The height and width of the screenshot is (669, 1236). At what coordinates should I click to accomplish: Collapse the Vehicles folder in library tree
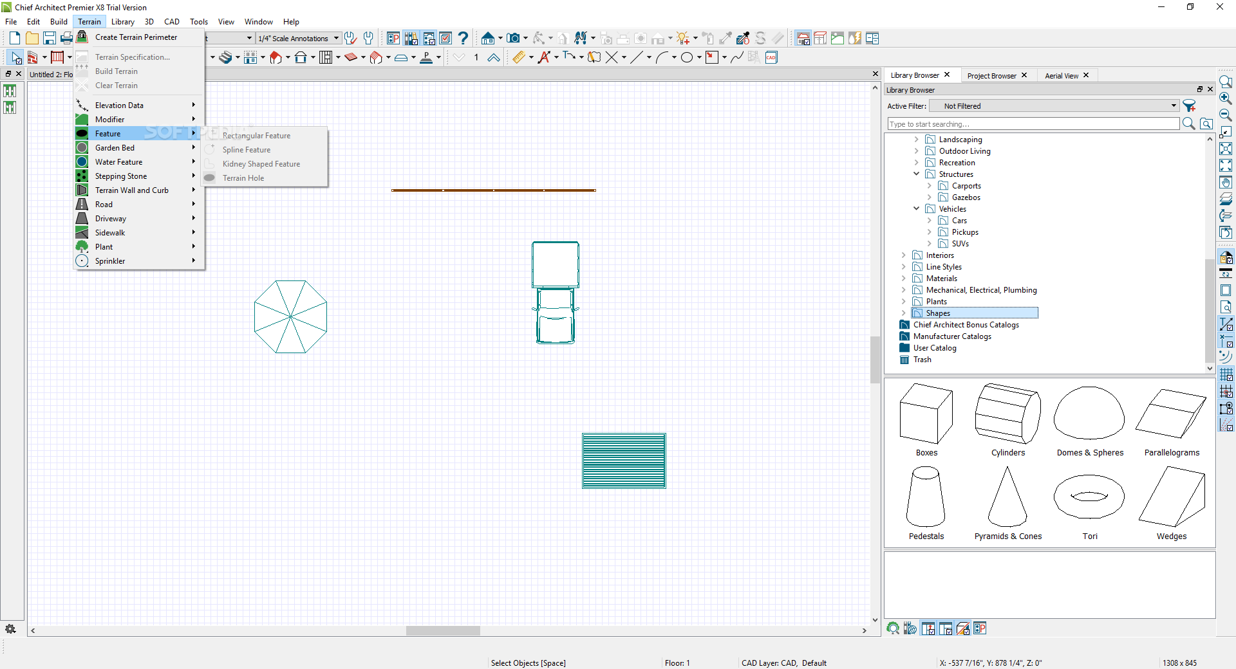[917, 209]
